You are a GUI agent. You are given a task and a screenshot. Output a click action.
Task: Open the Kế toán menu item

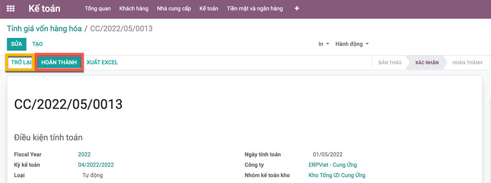point(209,9)
